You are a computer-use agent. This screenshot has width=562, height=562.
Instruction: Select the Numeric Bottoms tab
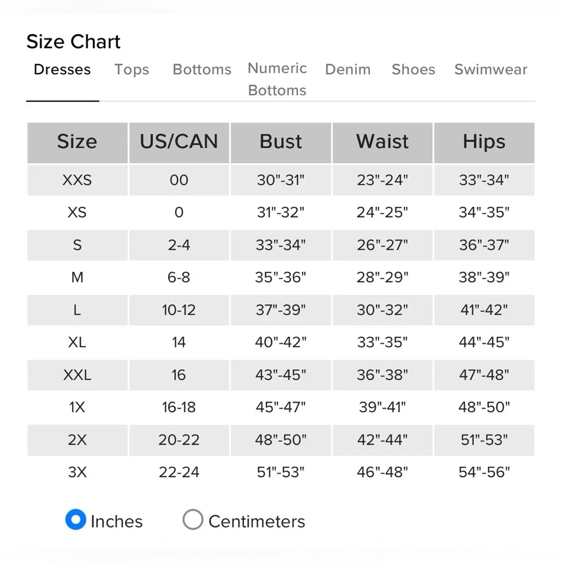(277, 79)
